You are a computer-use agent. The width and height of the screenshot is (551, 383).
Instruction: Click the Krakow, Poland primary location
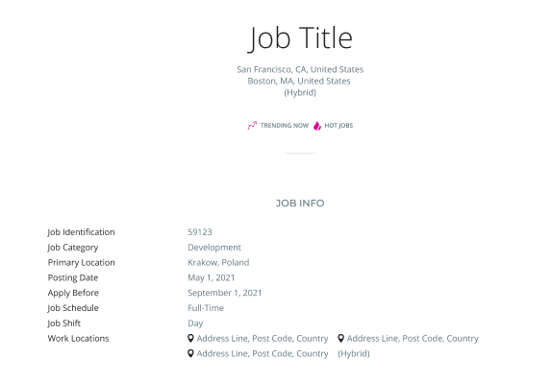(x=218, y=263)
